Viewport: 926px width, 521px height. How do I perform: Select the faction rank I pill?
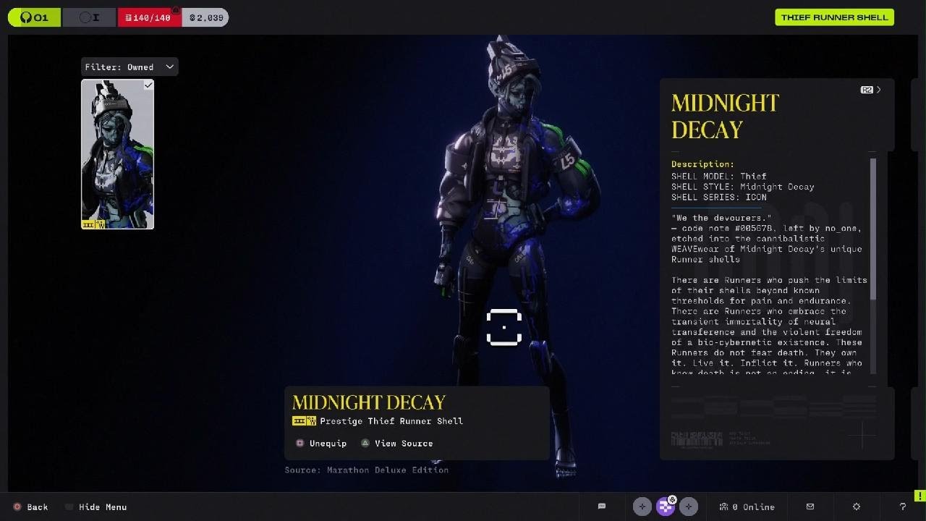(x=90, y=17)
